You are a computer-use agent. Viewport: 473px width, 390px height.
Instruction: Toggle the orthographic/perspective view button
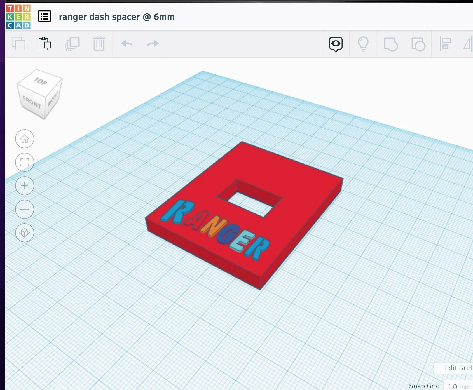(25, 233)
